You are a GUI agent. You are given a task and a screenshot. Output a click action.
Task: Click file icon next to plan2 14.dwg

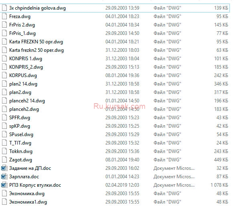coord(4,84)
